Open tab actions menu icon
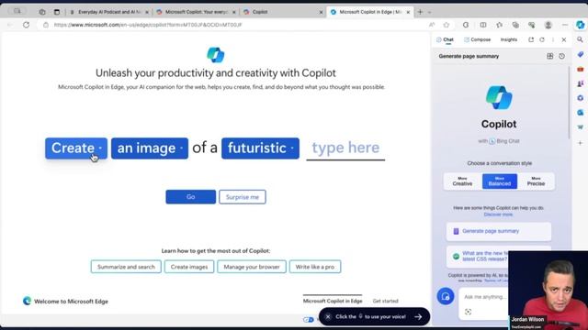The height and width of the screenshot is (330, 588). point(57,12)
